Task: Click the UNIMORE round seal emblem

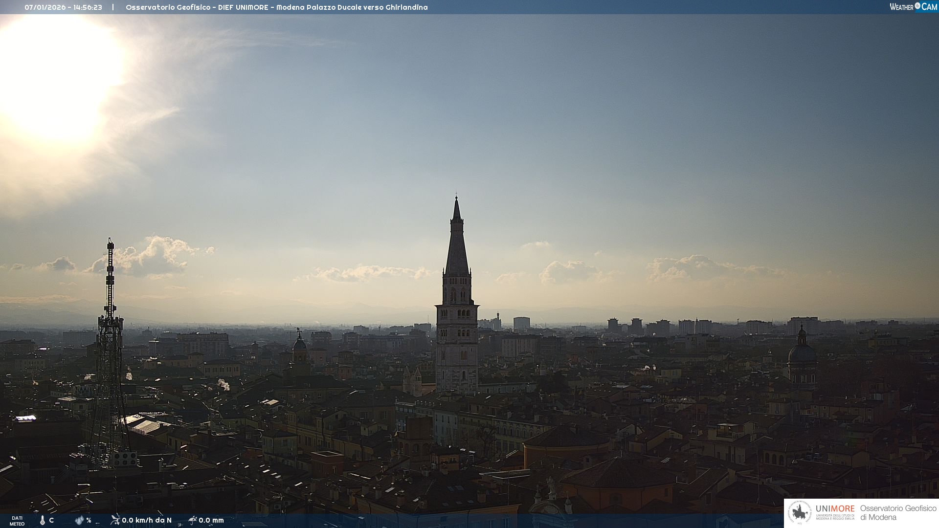Action: (800, 513)
